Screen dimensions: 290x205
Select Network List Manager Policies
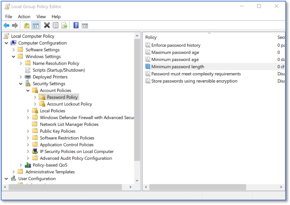pos(69,124)
